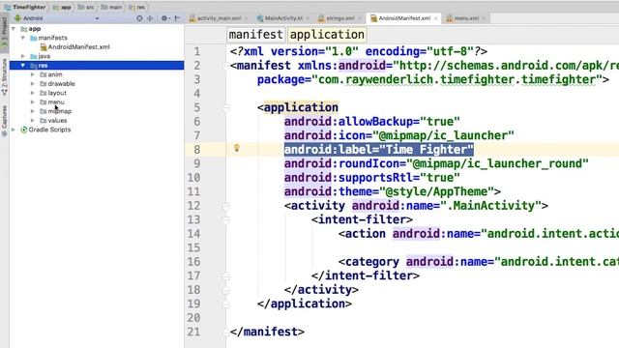
Task: Select AndroidManifest.xml in project tree
Action: tap(78, 47)
